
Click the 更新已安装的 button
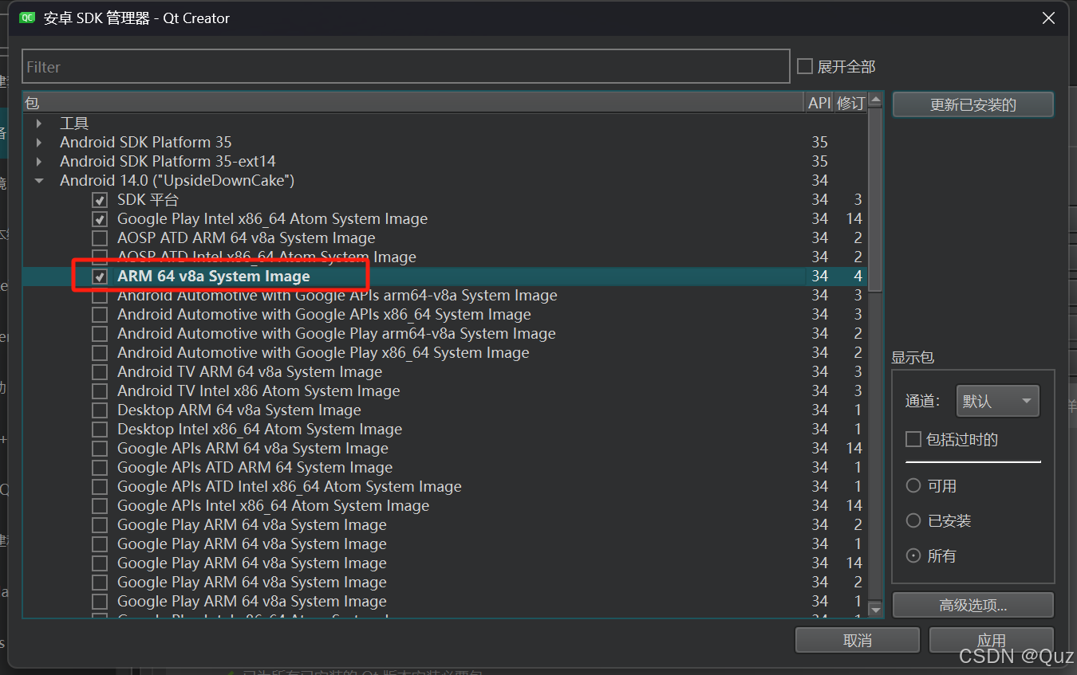click(972, 104)
